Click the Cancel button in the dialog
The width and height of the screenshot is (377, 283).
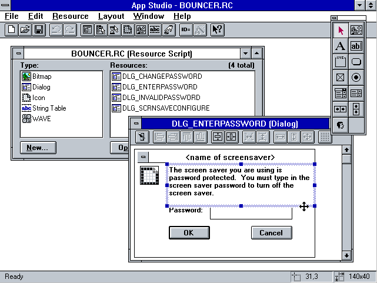[272, 232]
